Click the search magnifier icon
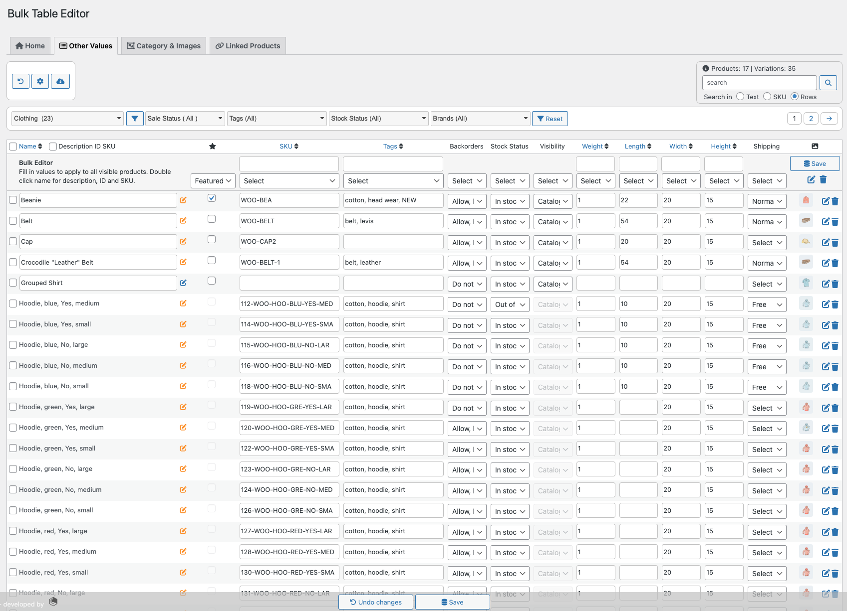The height and width of the screenshot is (611, 847). [828, 82]
